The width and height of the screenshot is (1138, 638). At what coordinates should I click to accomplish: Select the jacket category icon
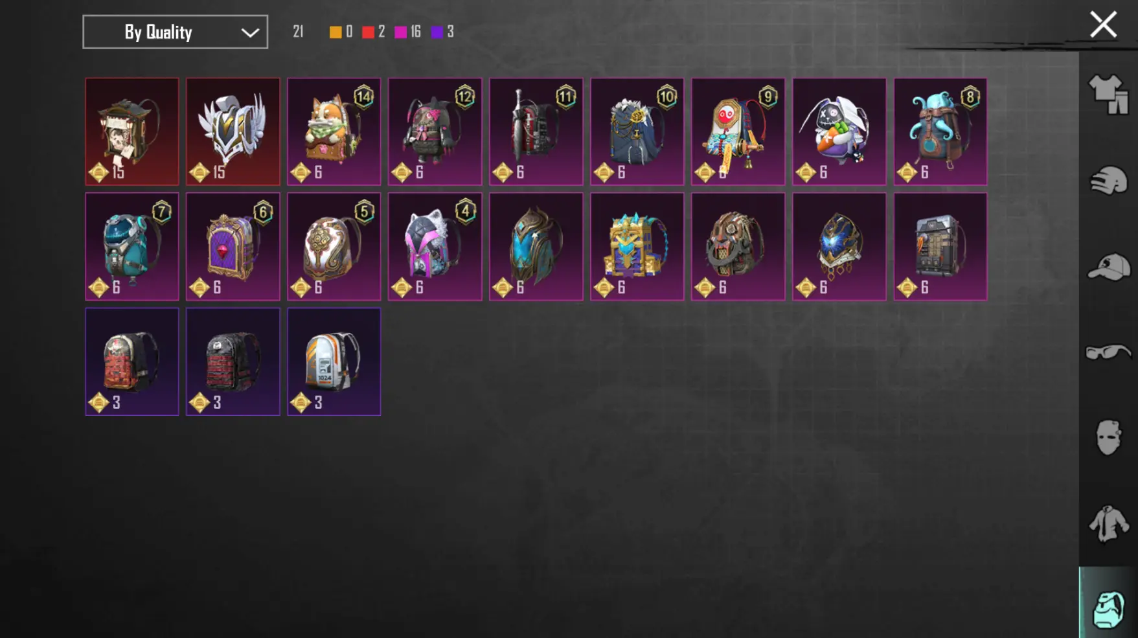pyautogui.click(x=1108, y=523)
